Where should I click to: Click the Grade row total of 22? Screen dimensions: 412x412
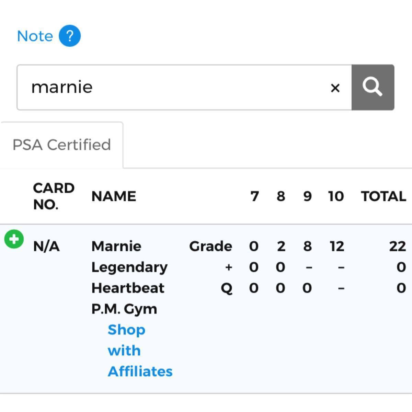pos(397,246)
